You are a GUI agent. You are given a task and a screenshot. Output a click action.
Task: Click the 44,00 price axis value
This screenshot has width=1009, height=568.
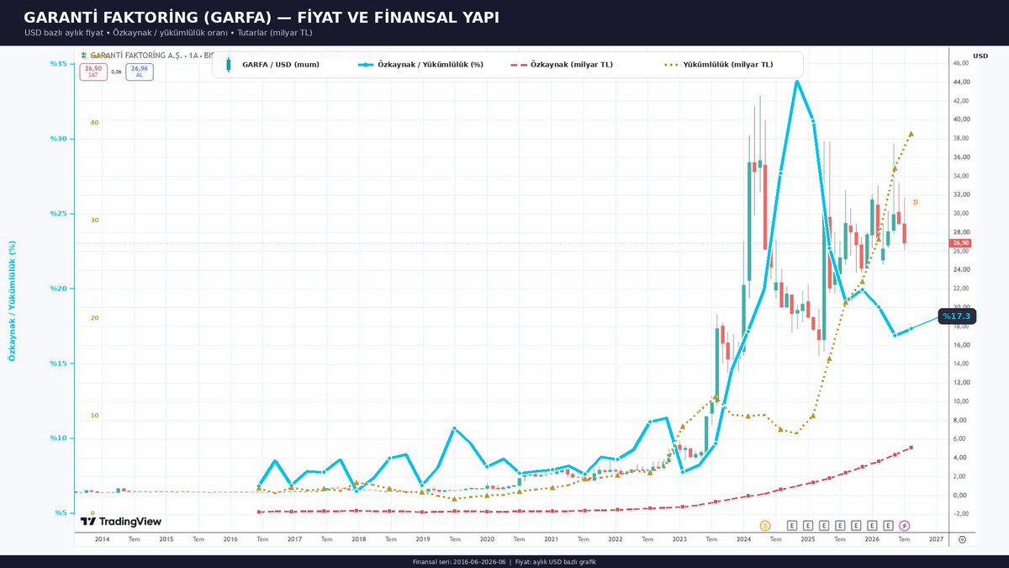[962, 82]
